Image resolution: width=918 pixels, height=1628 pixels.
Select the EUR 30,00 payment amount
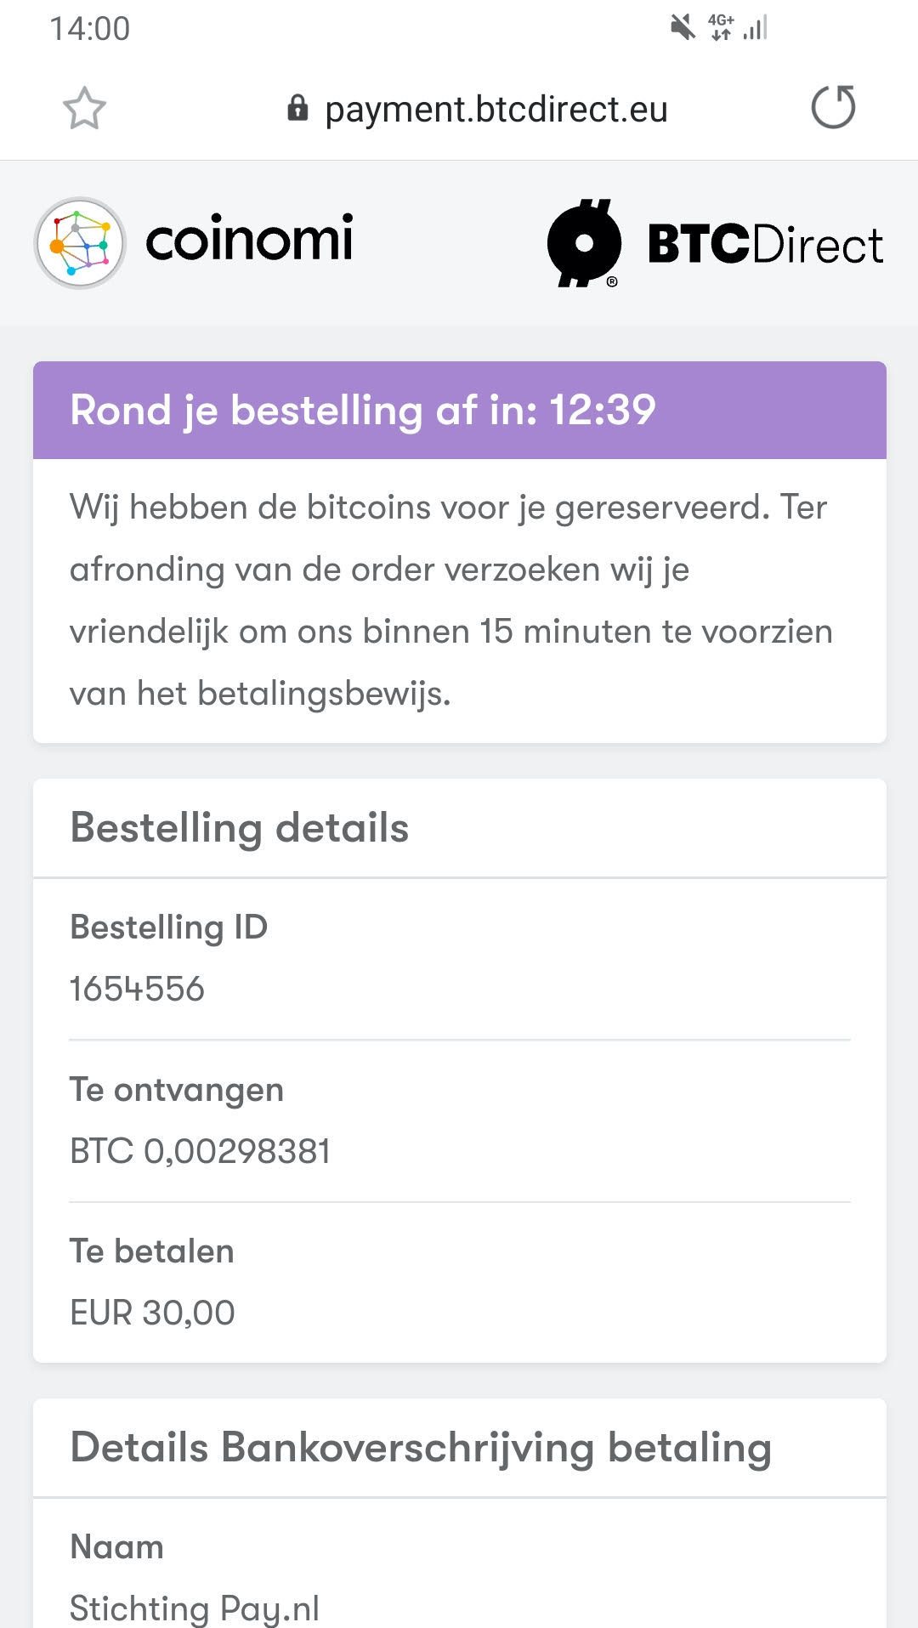152,1313
